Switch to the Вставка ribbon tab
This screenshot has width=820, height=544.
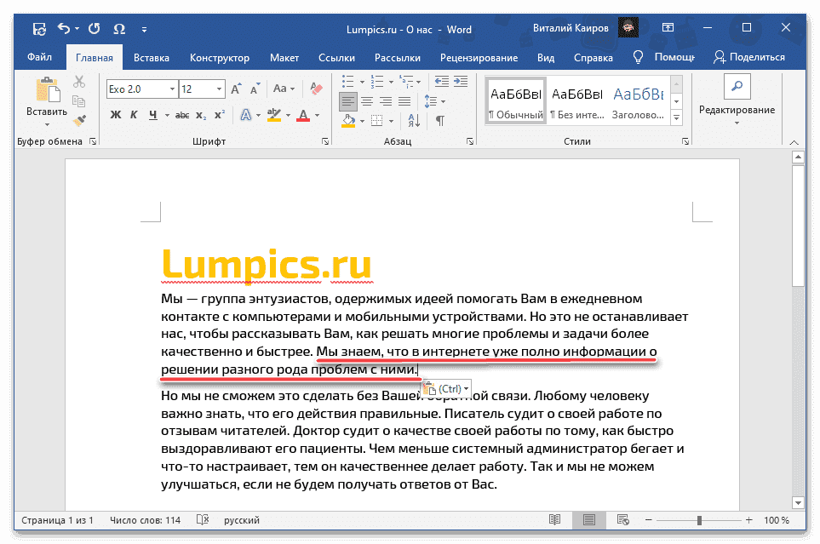coord(150,57)
